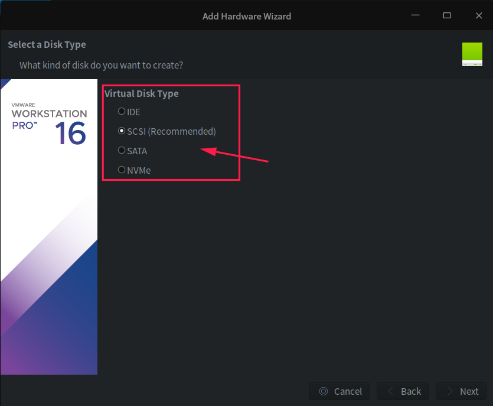This screenshot has width=493, height=406.
Task: Click 'What kind of disk do you want to create?' text
Action: click(x=101, y=65)
